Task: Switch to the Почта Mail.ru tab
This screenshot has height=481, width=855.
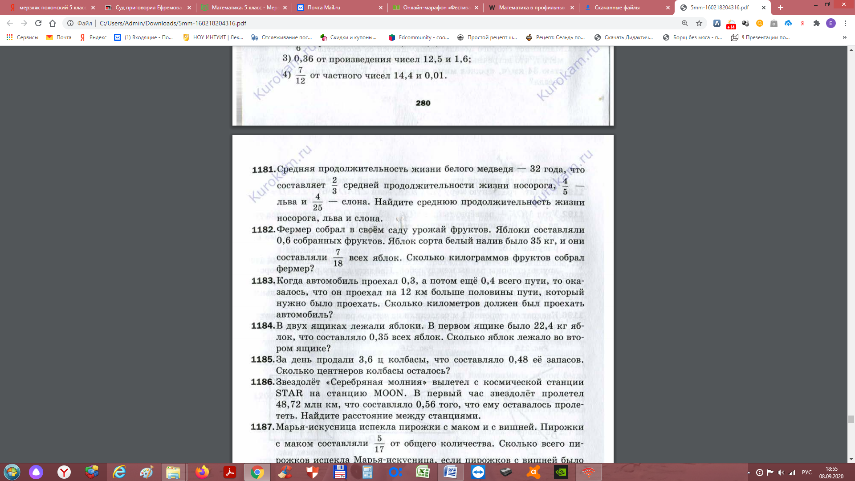Action: pos(324,8)
